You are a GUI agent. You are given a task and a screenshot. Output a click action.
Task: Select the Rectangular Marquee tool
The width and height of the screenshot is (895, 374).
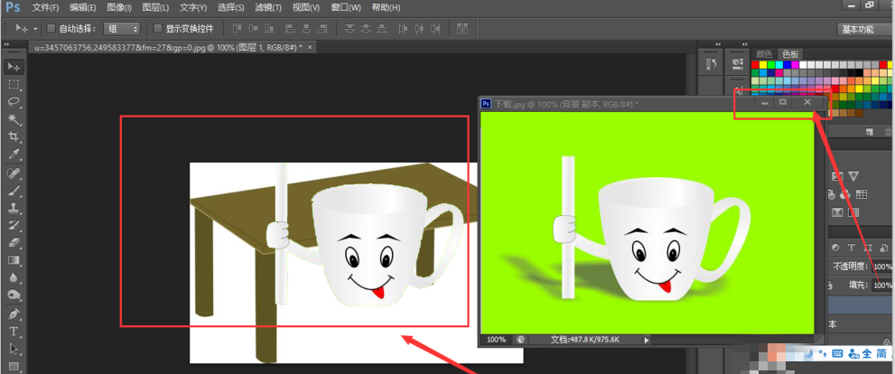pos(14,85)
